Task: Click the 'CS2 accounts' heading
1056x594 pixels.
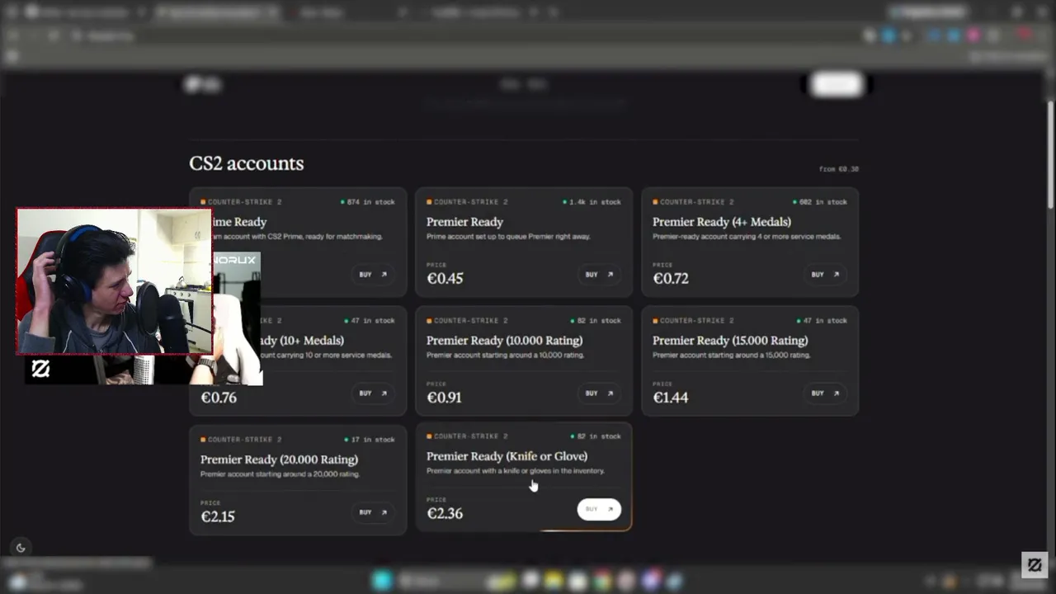Action: click(247, 163)
